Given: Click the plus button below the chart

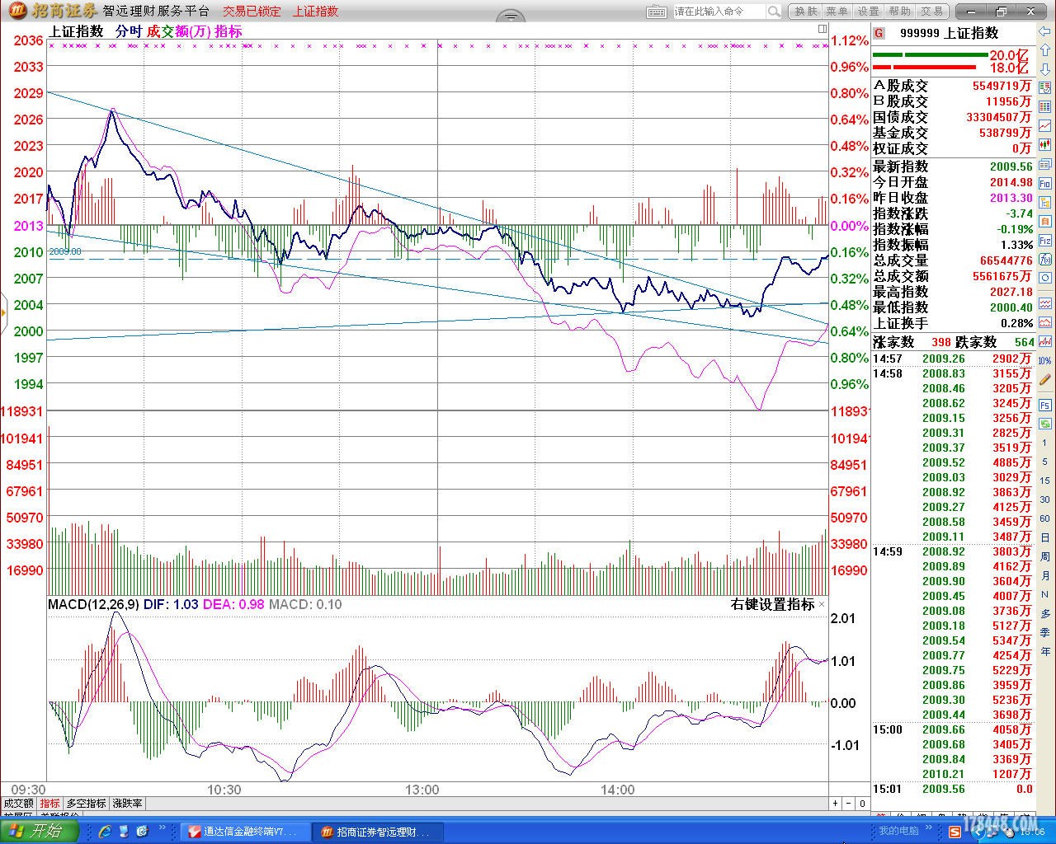Looking at the screenshot, I should click(835, 803).
